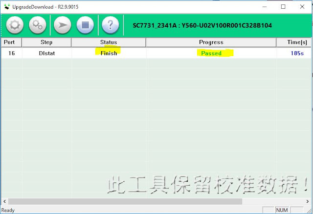Minimize the UpgradeDownload window
Viewport: 313px width, 214px height.
pos(265,7)
